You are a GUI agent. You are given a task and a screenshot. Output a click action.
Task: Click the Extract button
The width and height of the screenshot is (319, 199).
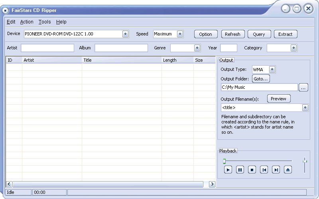tap(285, 34)
